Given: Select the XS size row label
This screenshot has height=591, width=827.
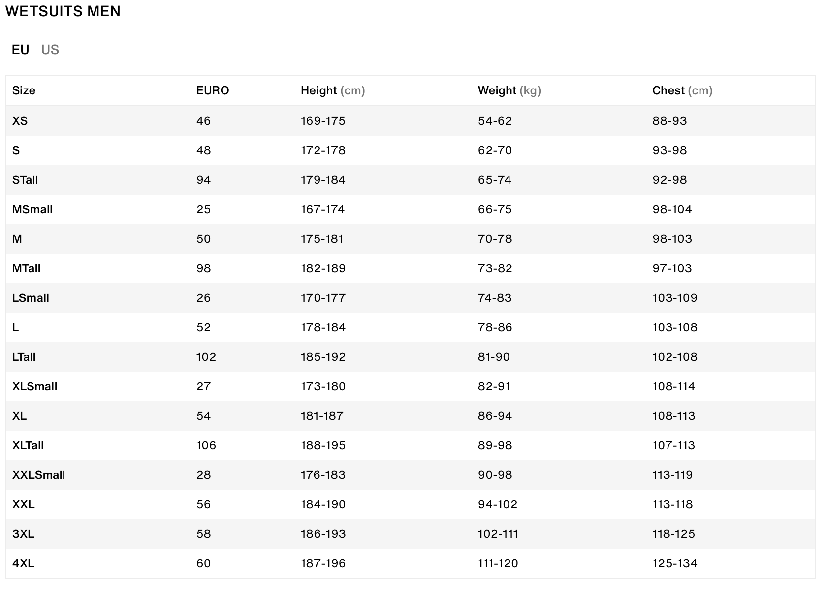Looking at the screenshot, I should coord(20,121).
